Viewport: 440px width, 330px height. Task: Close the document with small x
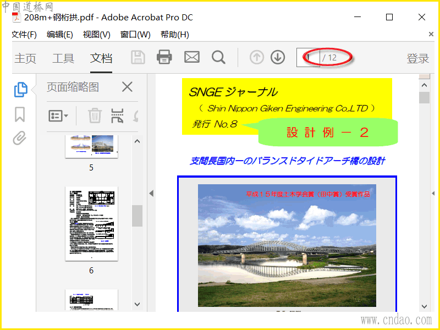tap(431, 34)
